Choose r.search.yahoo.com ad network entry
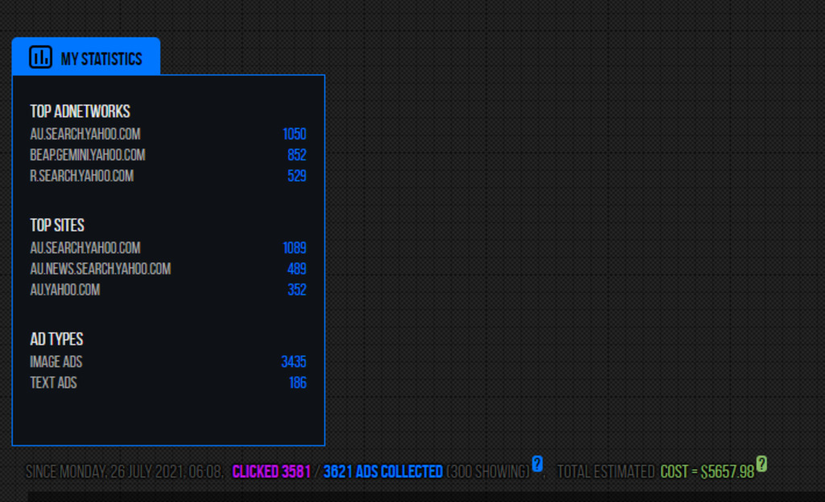825x502 pixels. coord(81,176)
